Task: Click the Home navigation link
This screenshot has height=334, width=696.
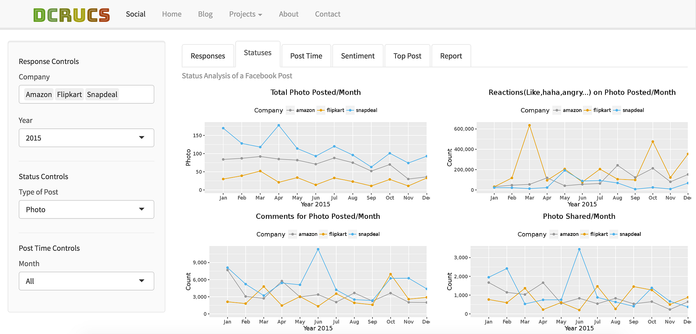Action: pos(172,14)
